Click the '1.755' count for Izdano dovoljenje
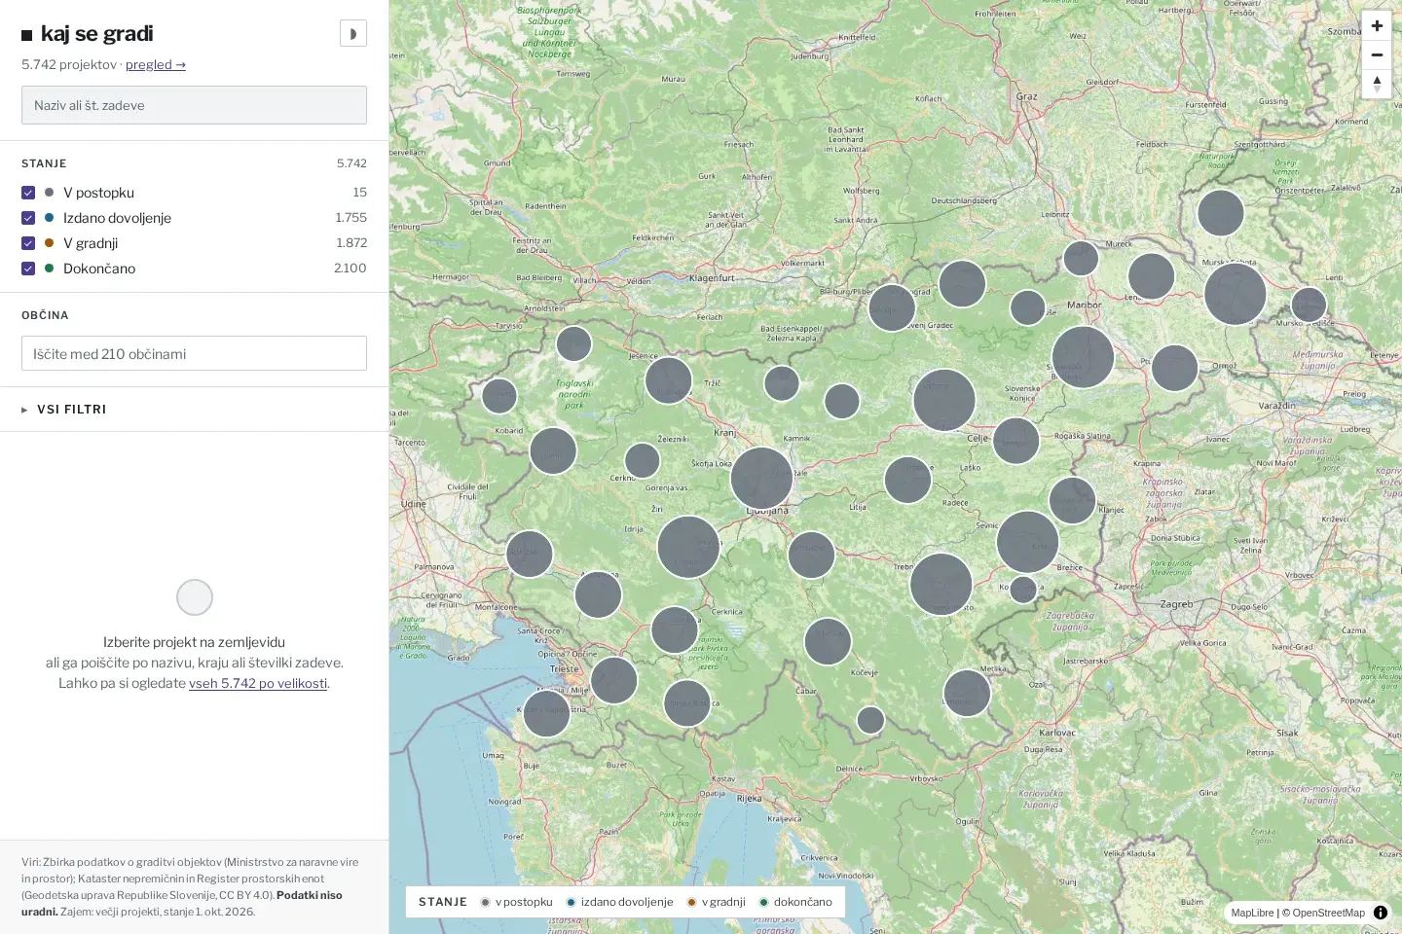 pyautogui.click(x=351, y=218)
